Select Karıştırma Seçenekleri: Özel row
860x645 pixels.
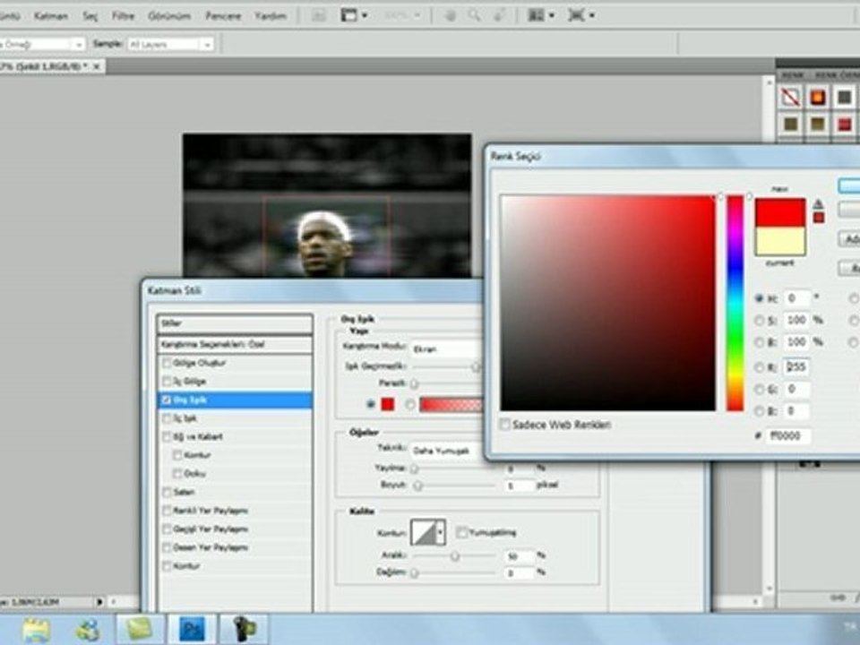pos(235,344)
